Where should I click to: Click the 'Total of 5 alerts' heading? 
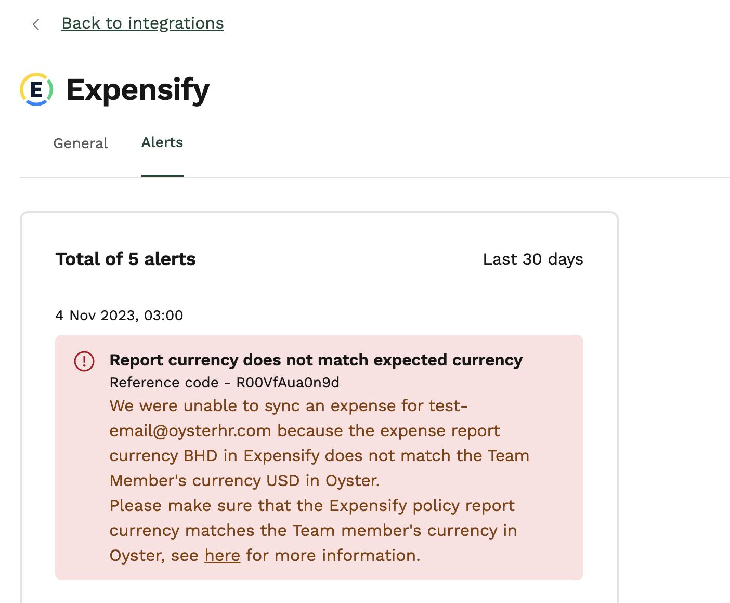tap(125, 259)
